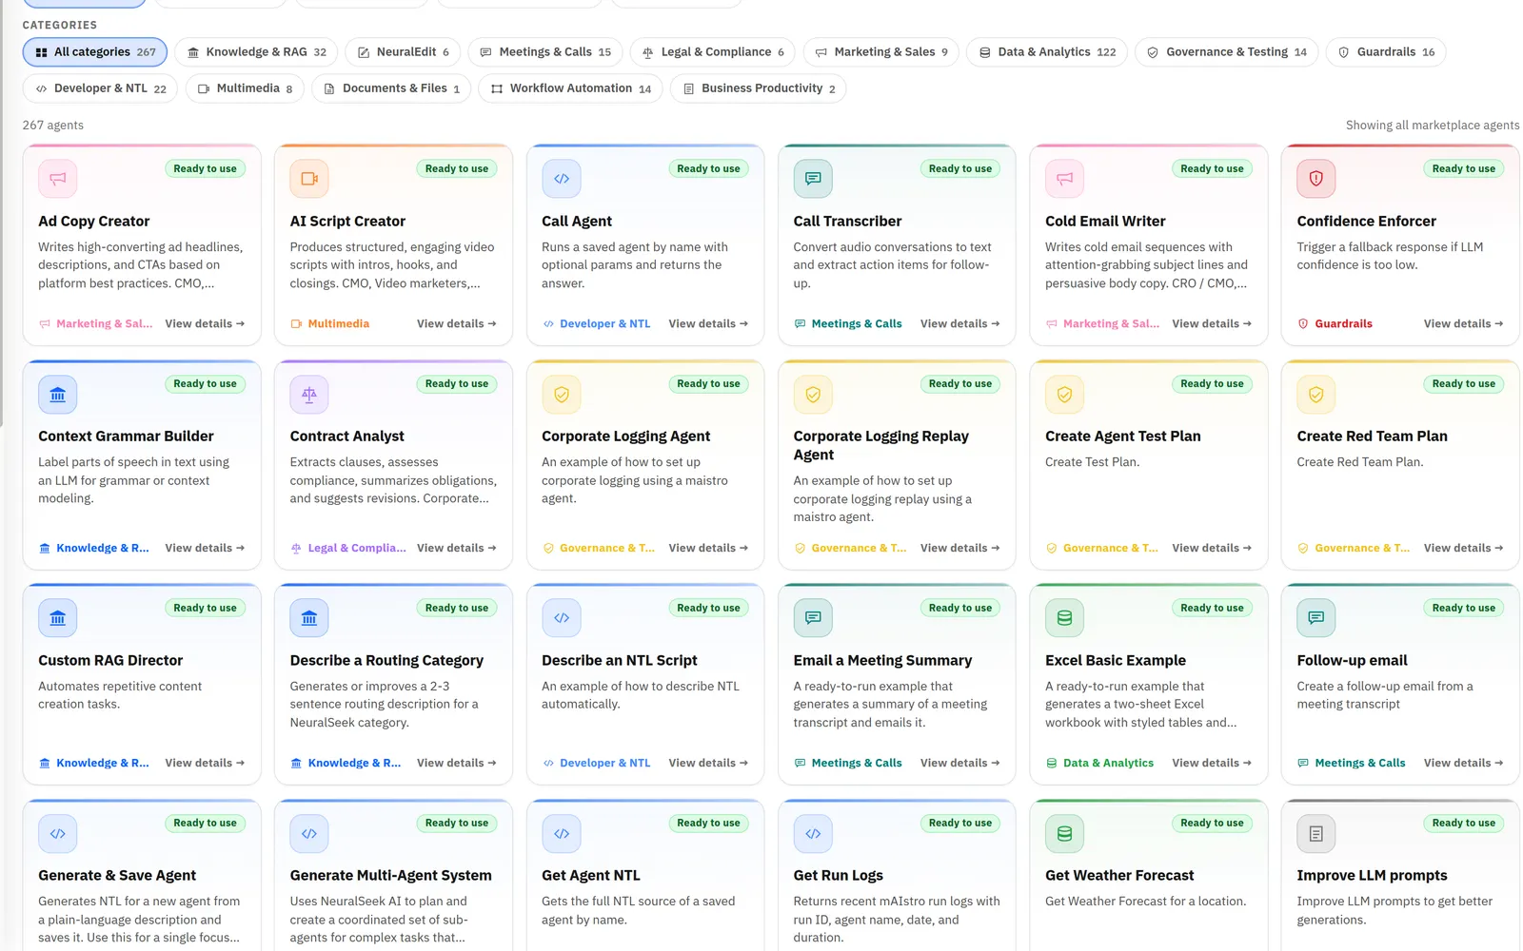Click the Ad Copy Creator megaphone icon
The width and height of the screenshot is (1523, 951).
pyautogui.click(x=58, y=179)
